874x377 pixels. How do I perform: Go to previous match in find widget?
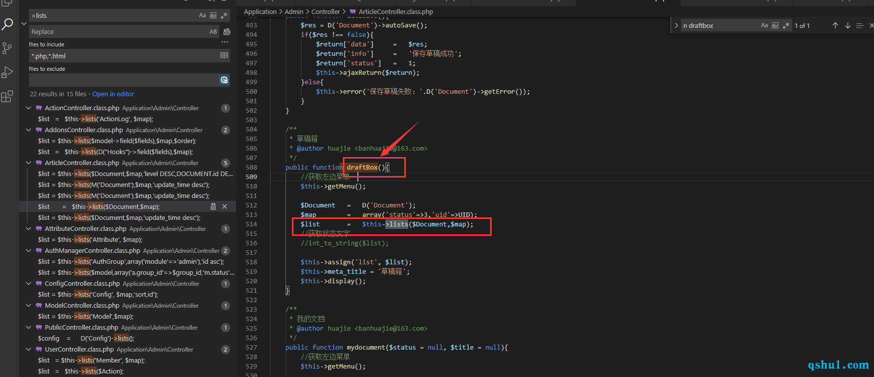click(x=835, y=25)
